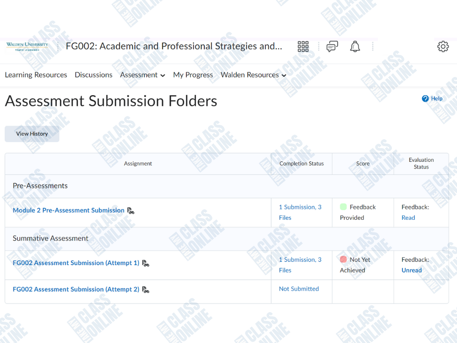Image resolution: width=457 pixels, height=343 pixels.
Task: Click the Assessment Submission Folders page title
Action: tap(111, 101)
